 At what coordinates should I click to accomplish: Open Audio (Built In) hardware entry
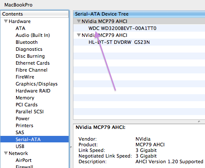[33, 35]
